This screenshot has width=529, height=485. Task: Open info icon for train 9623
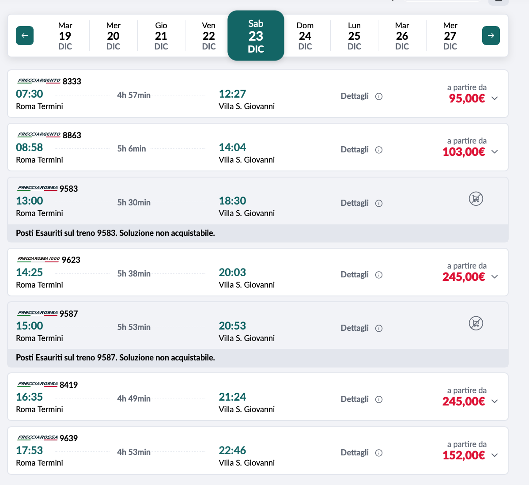(x=379, y=275)
